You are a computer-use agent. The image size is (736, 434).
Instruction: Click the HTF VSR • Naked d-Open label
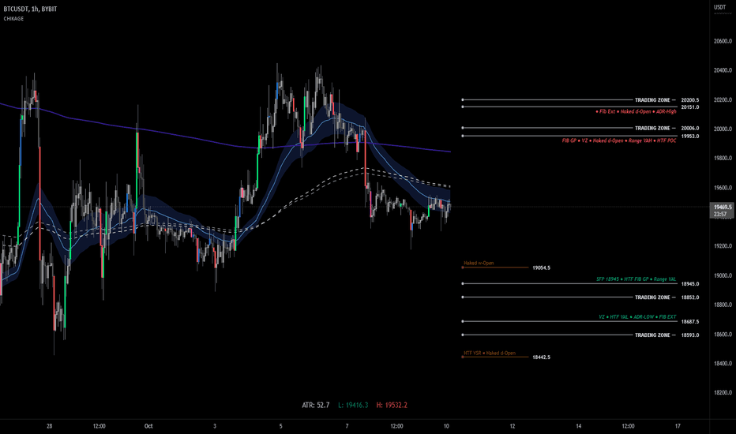(x=490, y=353)
